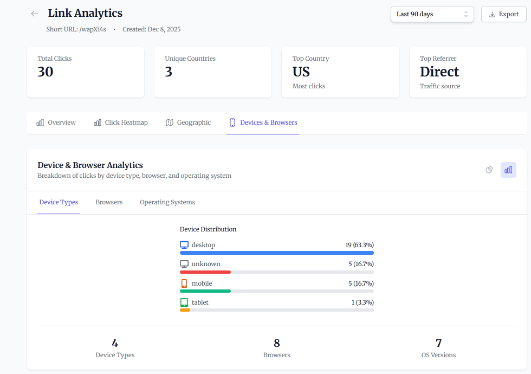The image size is (531, 374).
Task: Select the Device Types sub-tab
Action: click(59, 202)
